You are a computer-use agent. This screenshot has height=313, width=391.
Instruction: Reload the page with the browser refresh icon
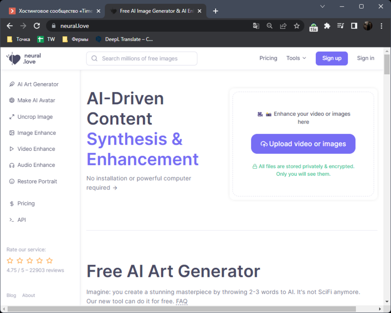click(37, 26)
